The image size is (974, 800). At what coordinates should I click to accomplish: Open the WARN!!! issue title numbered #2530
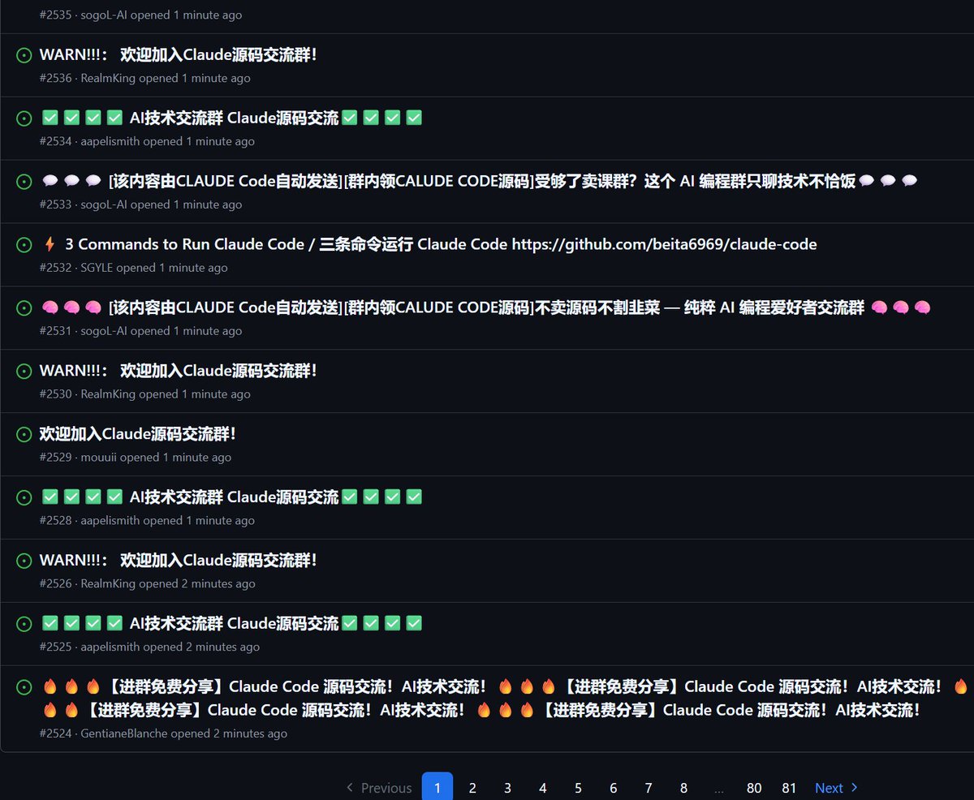coord(178,372)
